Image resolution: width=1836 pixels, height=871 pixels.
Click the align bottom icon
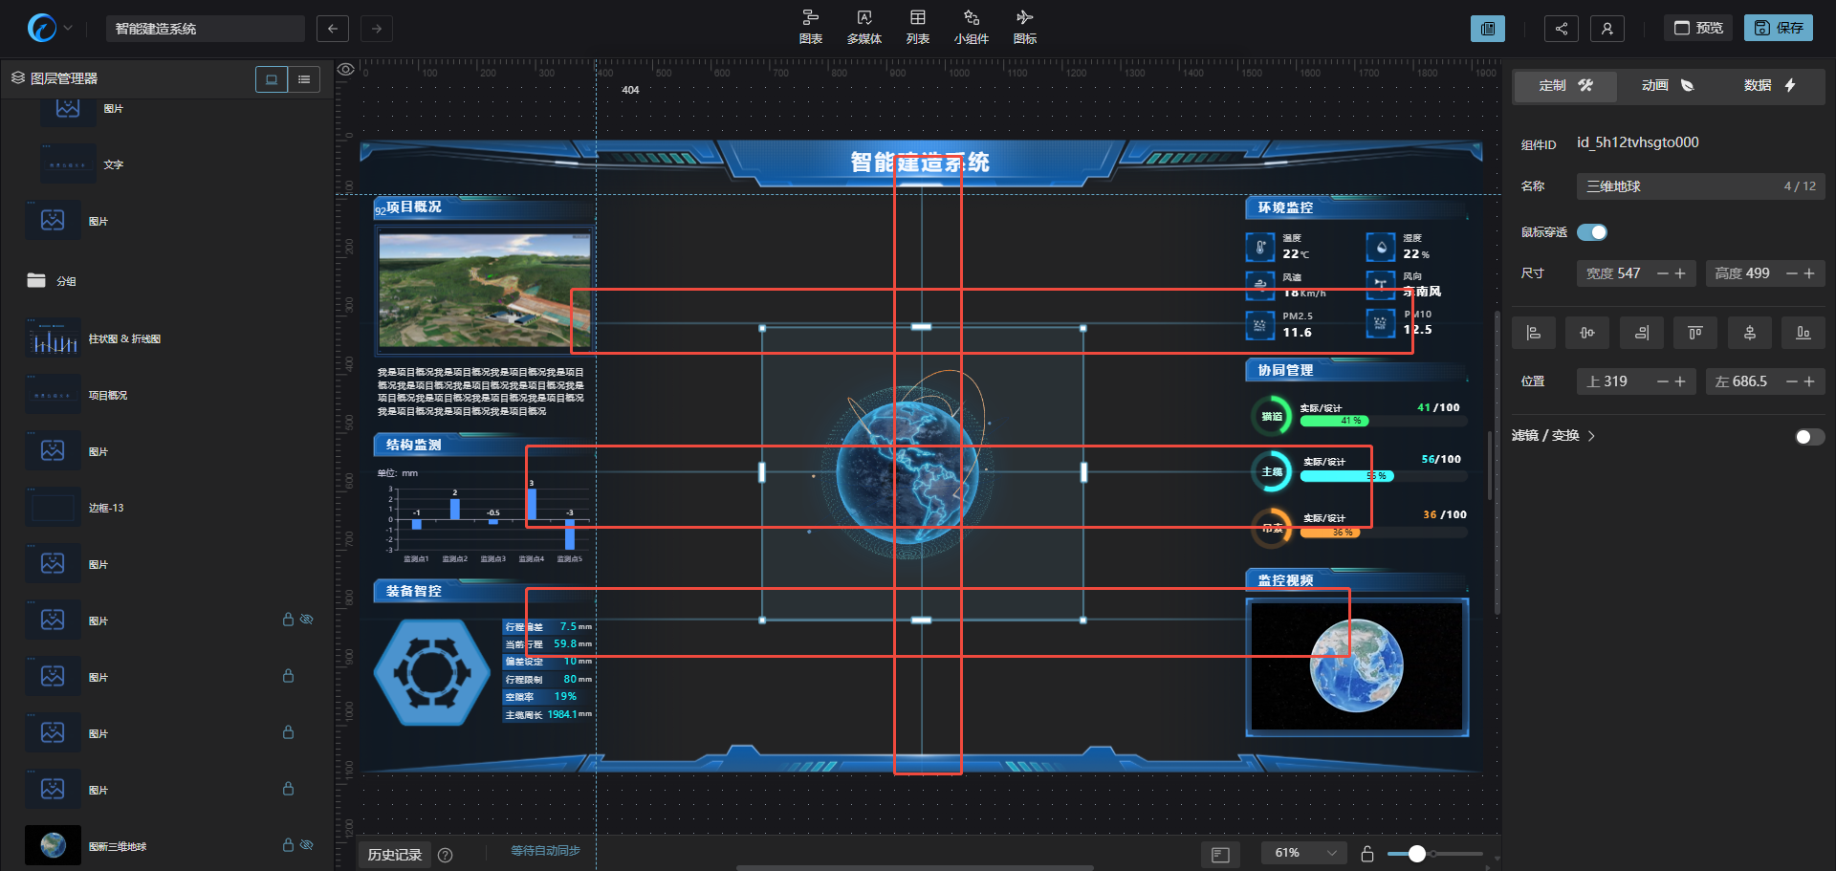(x=1803, y=333)
